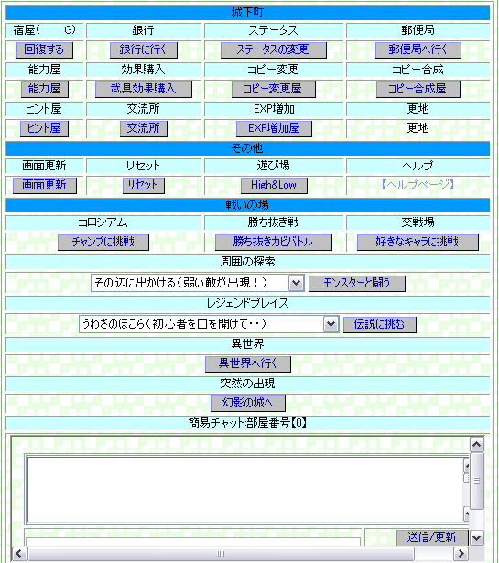Image resolution: width=499 pixels, height=563 pixels.
Task: Click the chat frame's right scroll arrow
Action: click(x=461, y=553)
